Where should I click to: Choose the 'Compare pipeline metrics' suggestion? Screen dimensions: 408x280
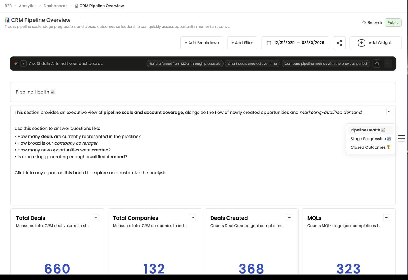pos(326,64)
